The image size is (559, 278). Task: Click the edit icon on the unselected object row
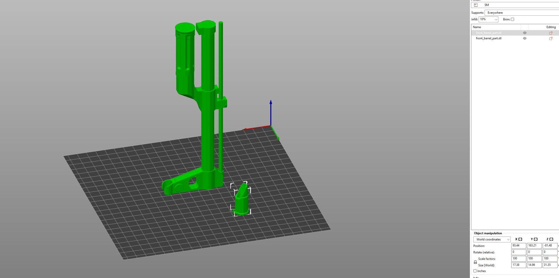551,38
